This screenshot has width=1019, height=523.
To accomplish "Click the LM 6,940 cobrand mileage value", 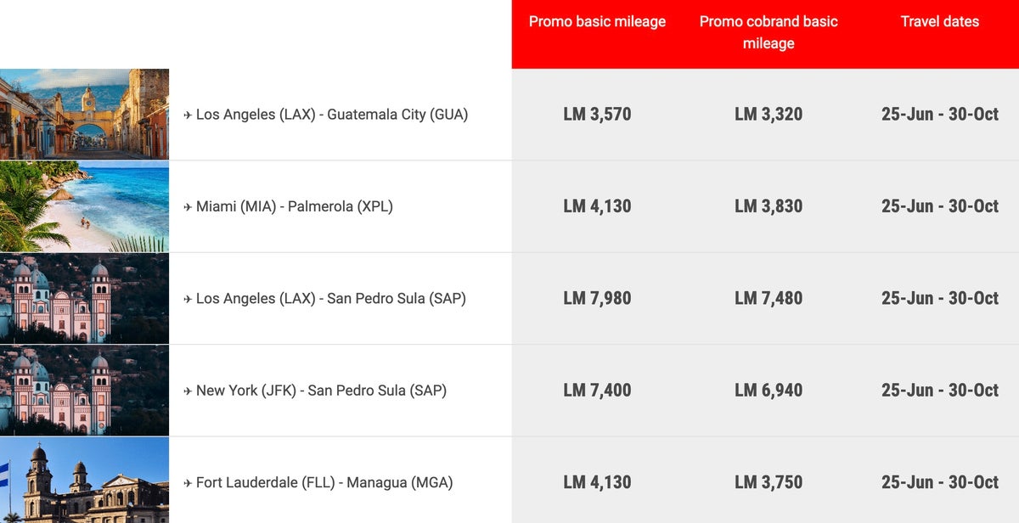I will point(768,391).
